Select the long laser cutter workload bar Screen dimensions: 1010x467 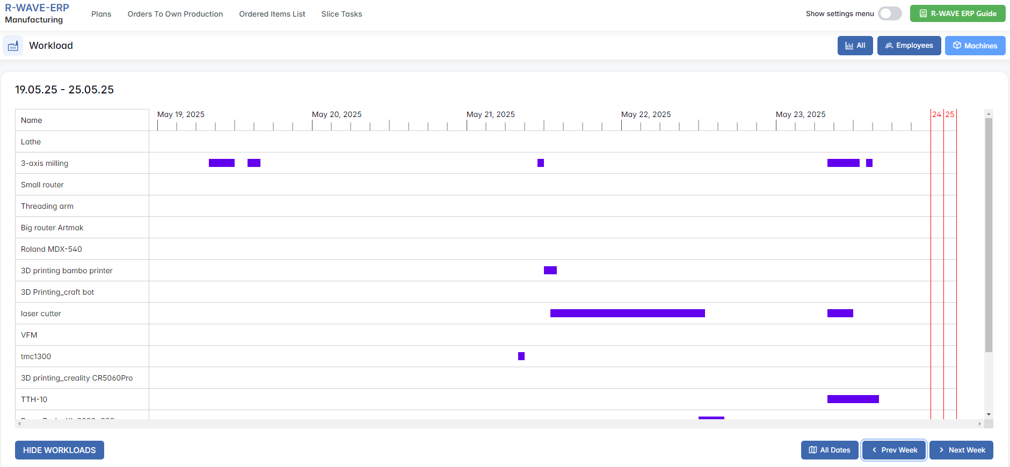click(627, 313)
